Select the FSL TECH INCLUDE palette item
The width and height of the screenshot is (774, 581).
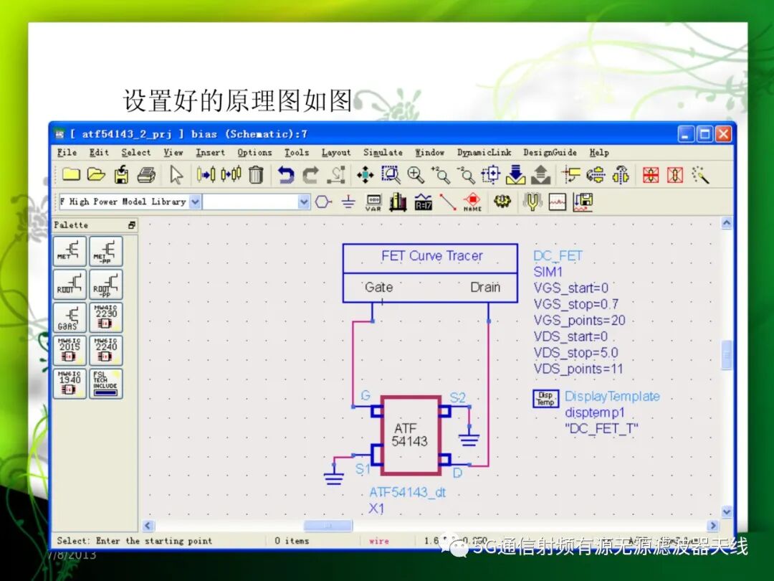(x=106, y=383)
